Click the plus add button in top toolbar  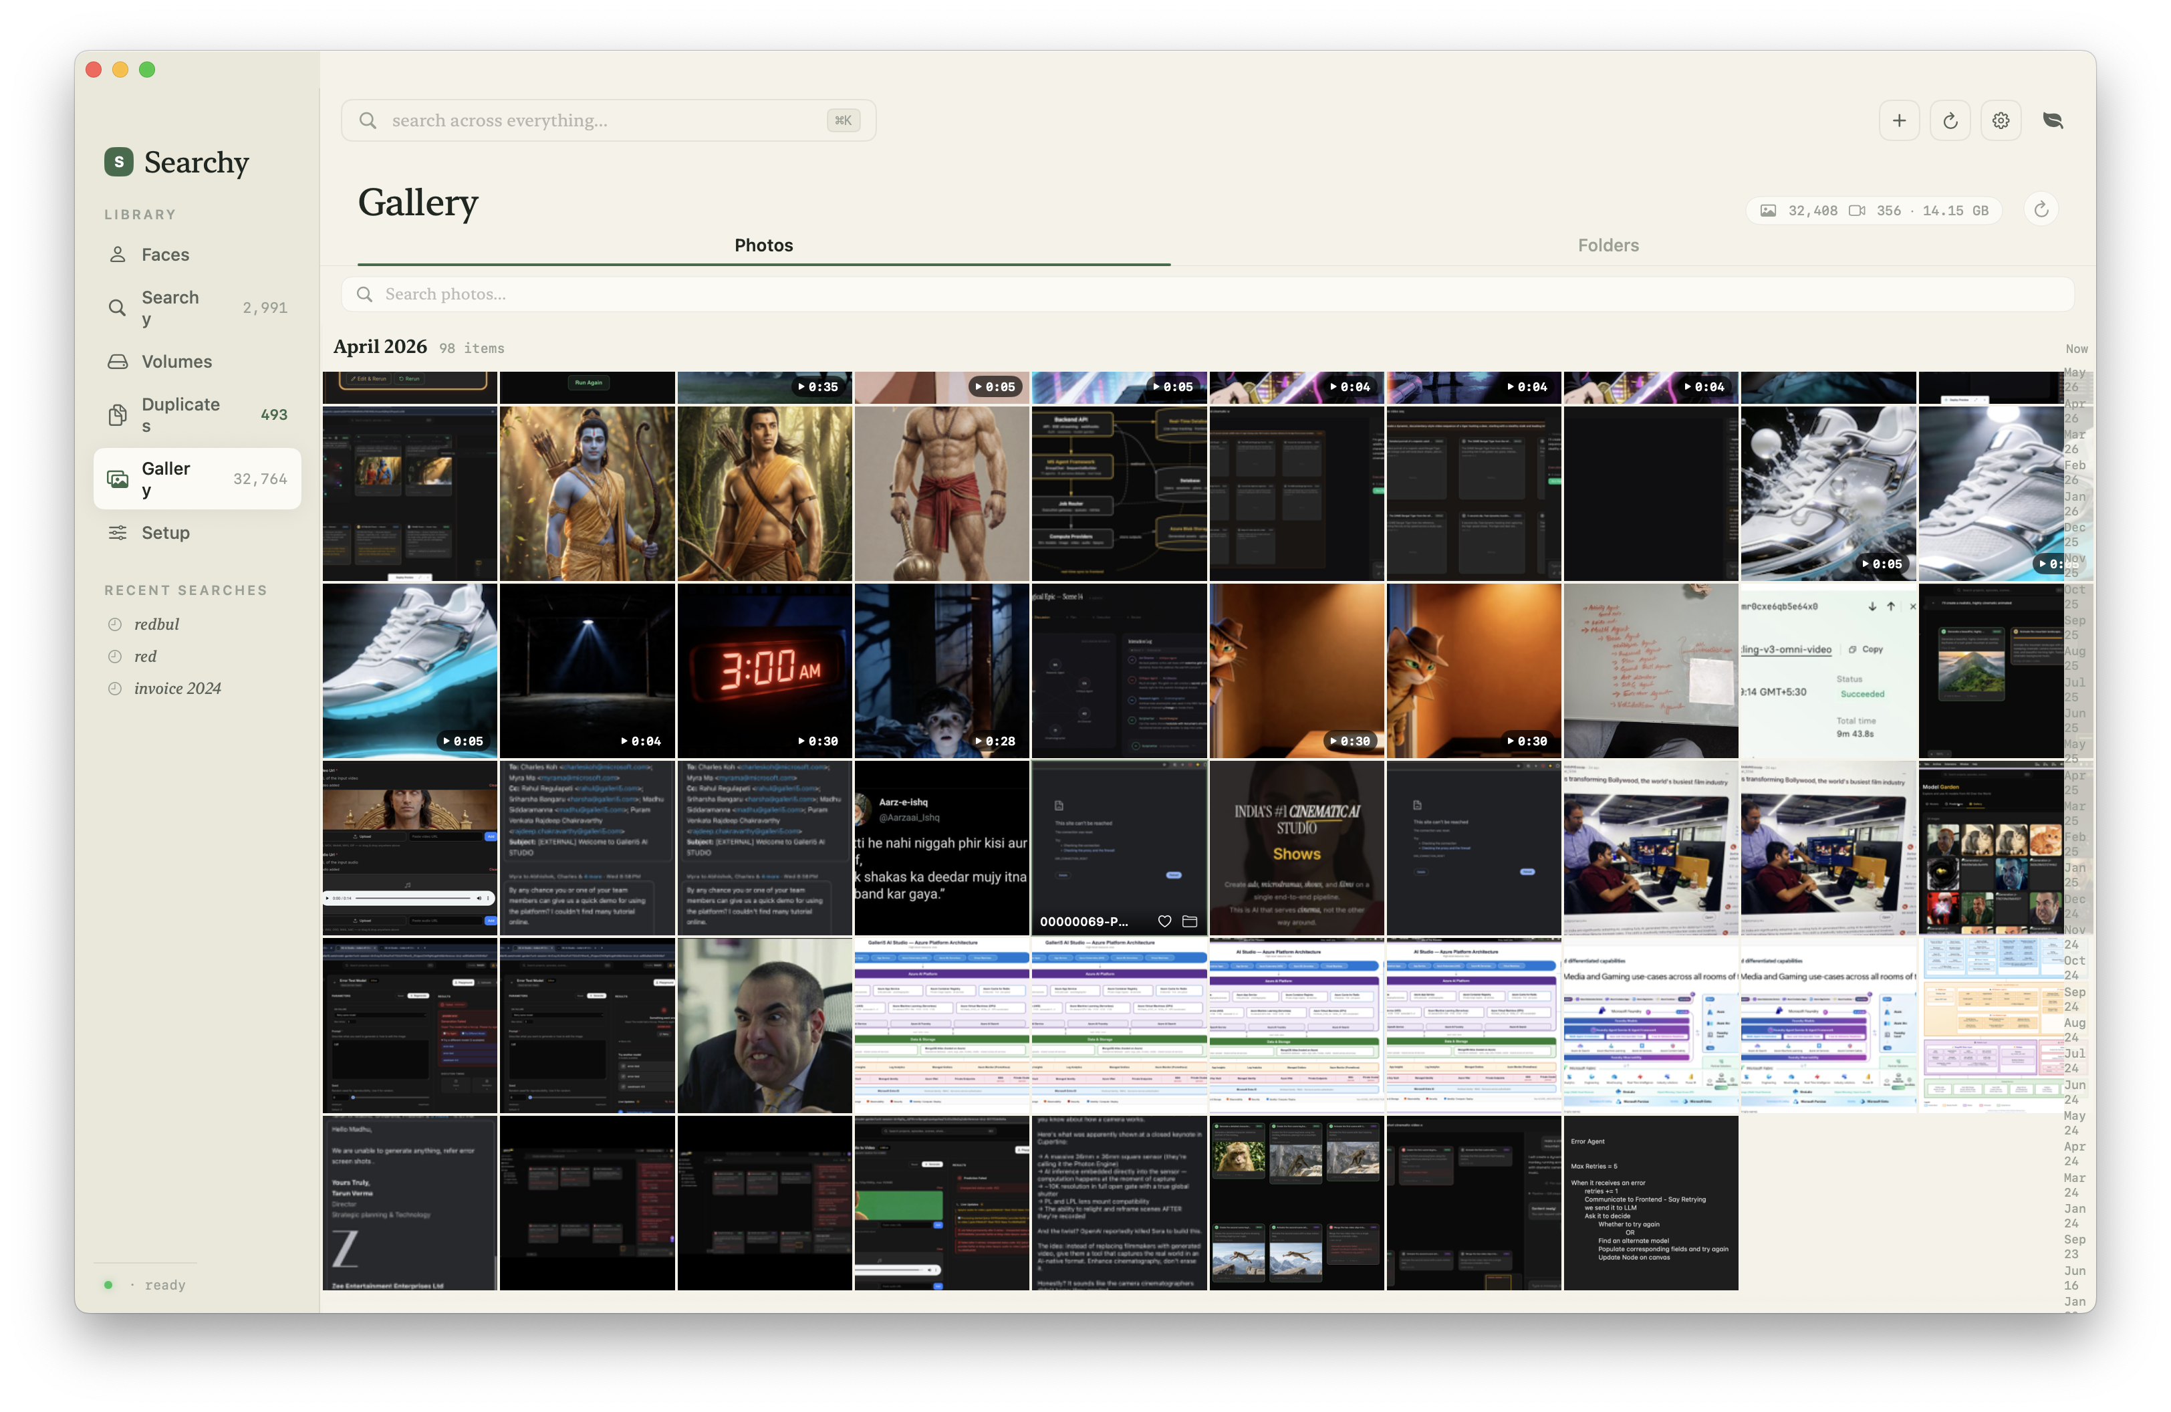point(1899,120)
